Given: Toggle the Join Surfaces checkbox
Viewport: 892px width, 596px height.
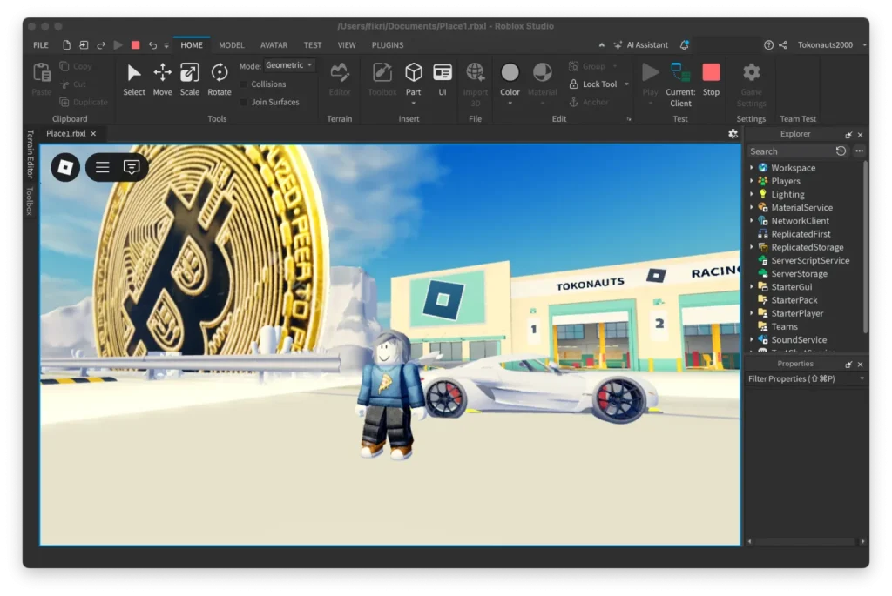Looking at the screenshot, I should (244, 103).
